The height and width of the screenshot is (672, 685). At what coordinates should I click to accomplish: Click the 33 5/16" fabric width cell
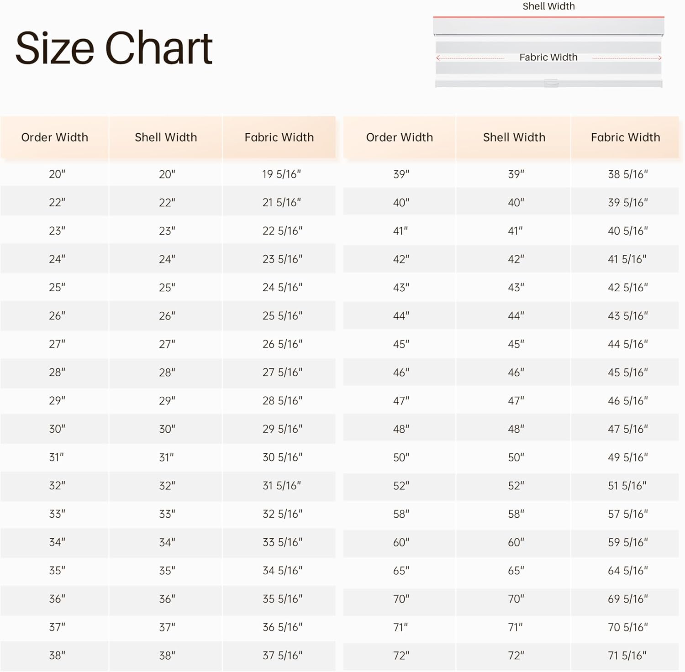click(x=282, y=542)
